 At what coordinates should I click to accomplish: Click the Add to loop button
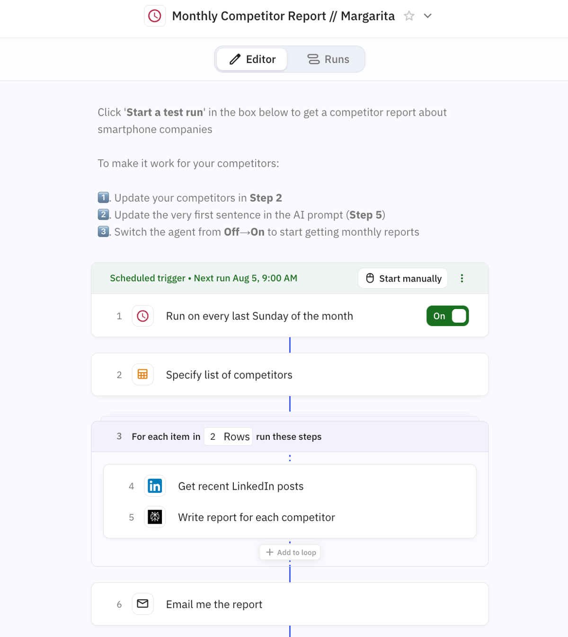pyautogui.click(x=290, y=552)
